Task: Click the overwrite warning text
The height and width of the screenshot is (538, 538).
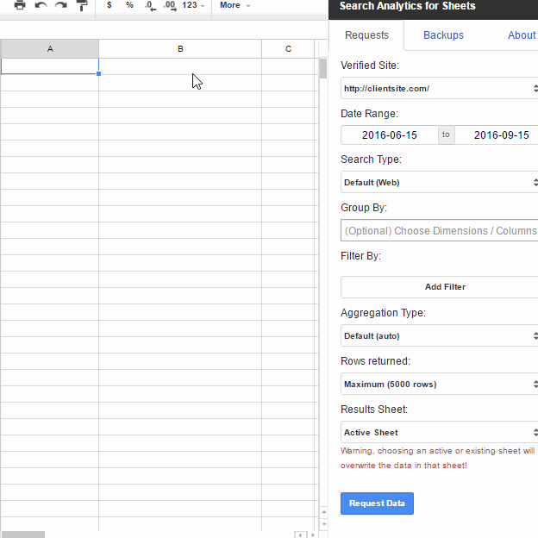Action: 437,458
